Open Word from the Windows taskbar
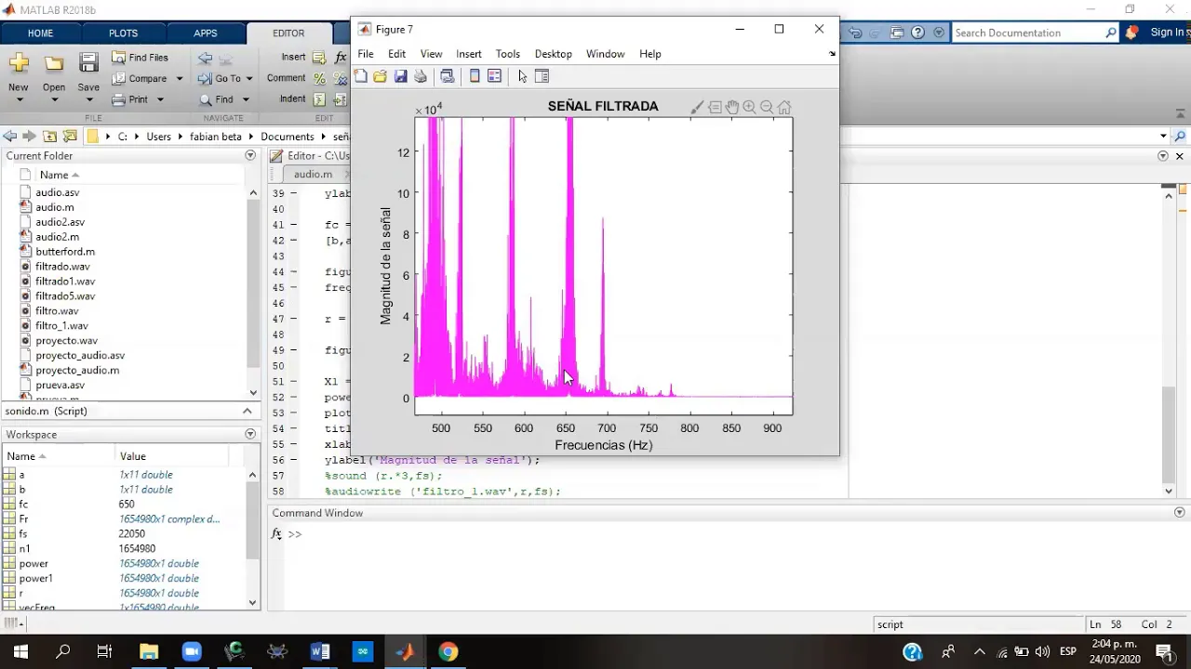This screenshot has width=1191, height=669. pos(320,651)
